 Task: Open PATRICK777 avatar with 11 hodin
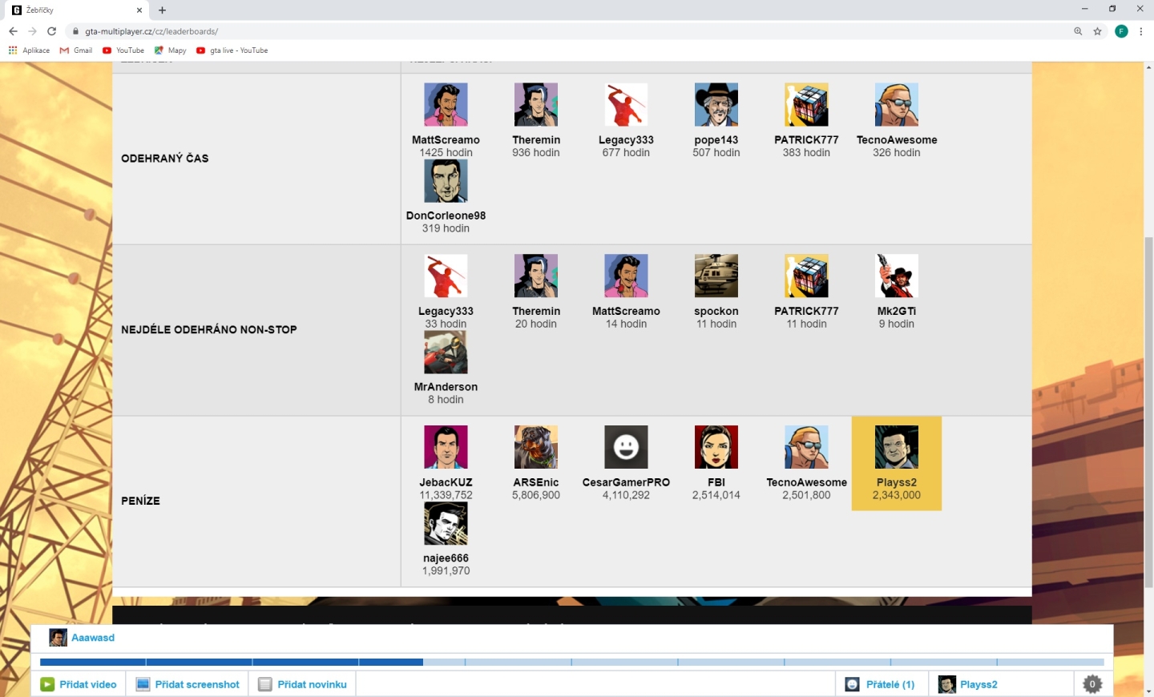(806, 276)
